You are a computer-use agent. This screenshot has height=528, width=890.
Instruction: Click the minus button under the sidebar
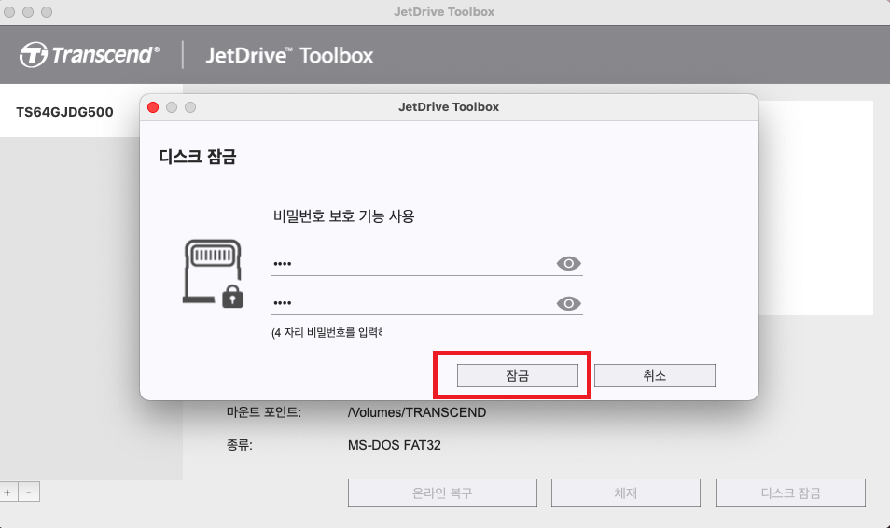pos(29,493)
